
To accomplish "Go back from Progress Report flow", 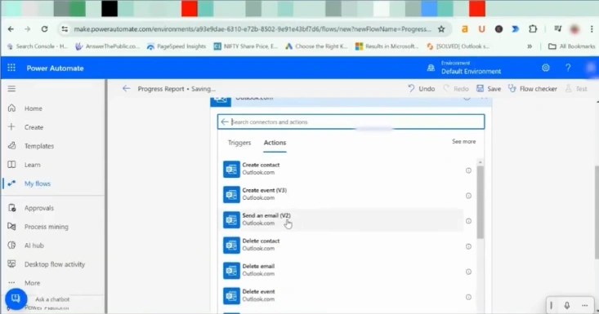I will coord(126,89).
